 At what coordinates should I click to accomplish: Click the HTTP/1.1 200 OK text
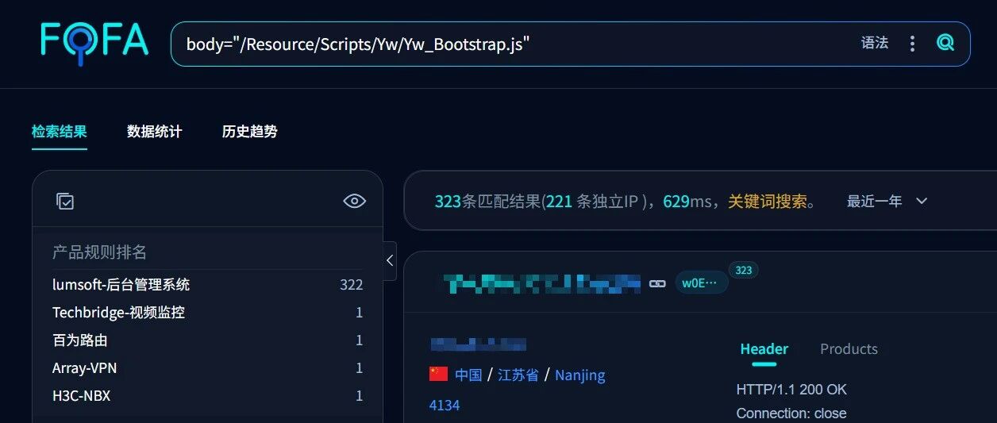click(x=791, y=390)
